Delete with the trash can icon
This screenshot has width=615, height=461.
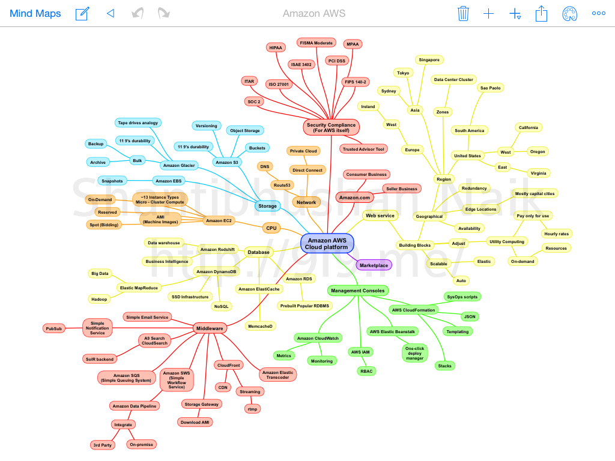click(463, 14)
